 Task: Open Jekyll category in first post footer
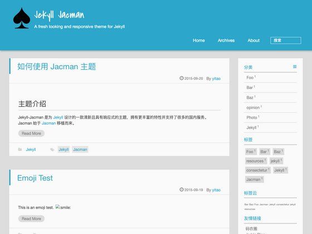click(31, 149)
